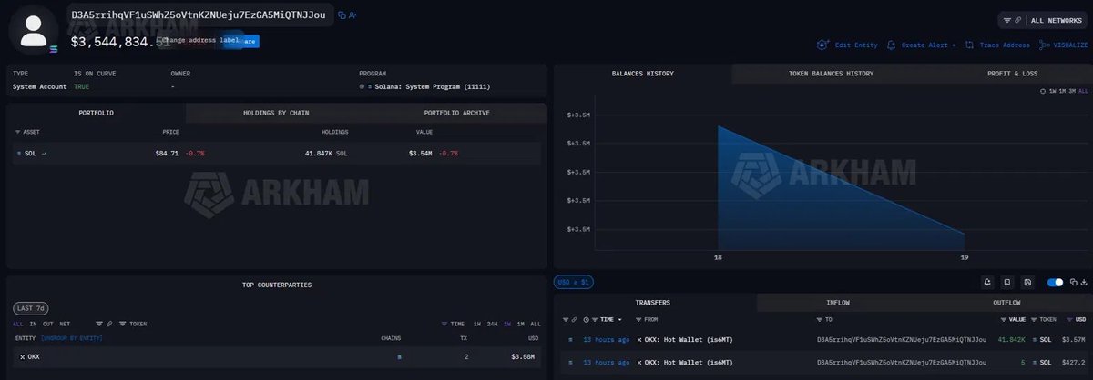Select the OUT counterparties filter
This screenshot has width=1093, height=380.
[48, 324]
